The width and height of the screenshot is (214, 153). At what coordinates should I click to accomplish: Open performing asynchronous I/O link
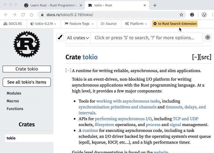pyautogui.click(x=123, y=119)
